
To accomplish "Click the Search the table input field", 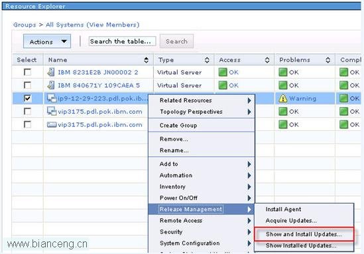I will [123, 42].
